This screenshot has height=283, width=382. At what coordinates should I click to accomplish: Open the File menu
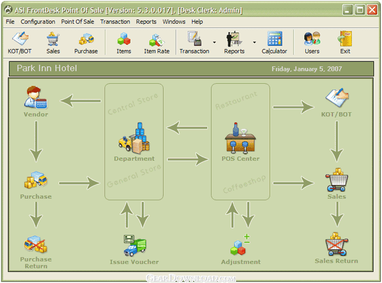point(10,21)
